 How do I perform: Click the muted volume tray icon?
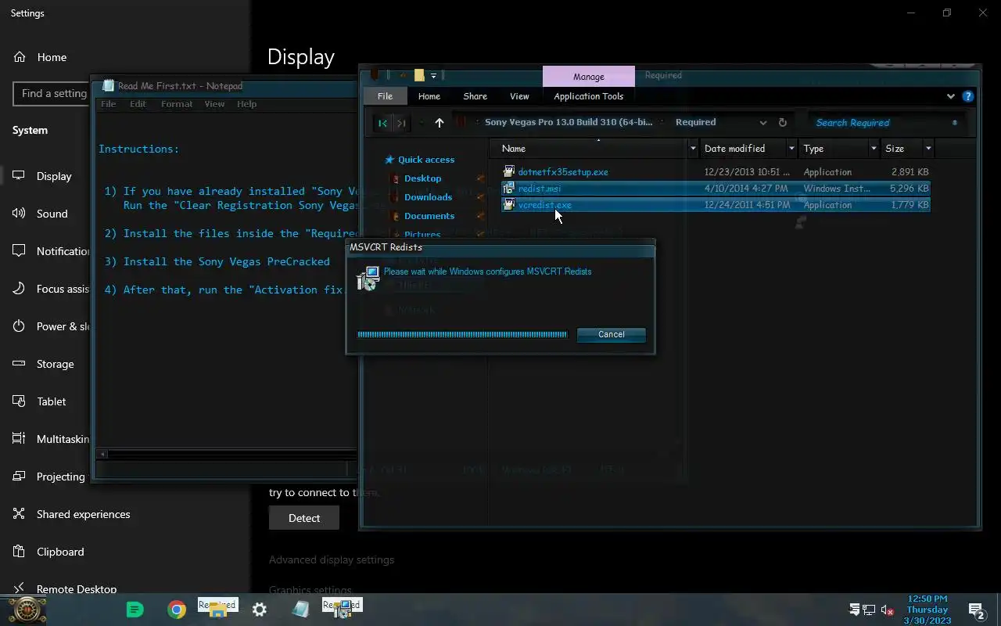(888, 610)
